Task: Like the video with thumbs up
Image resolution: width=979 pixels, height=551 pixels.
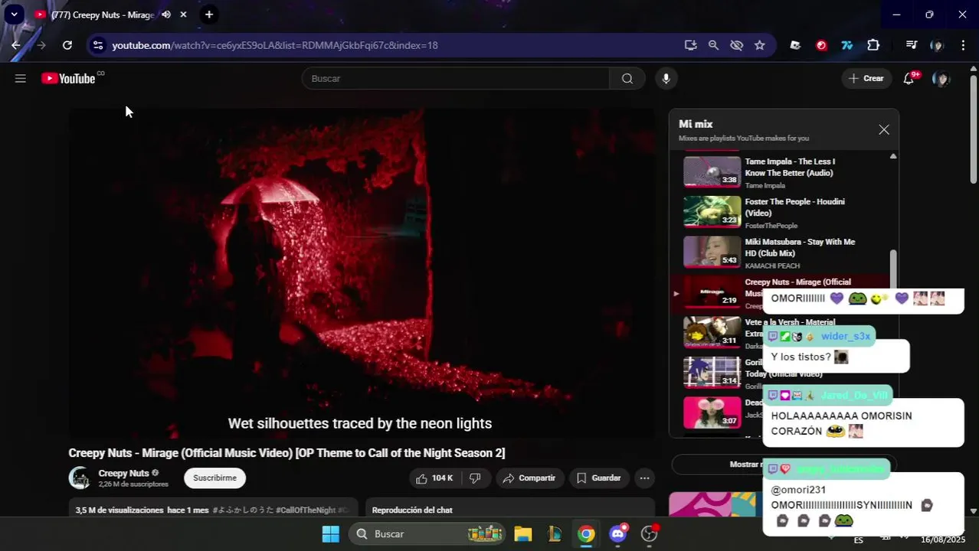Action: coord(434,478)
